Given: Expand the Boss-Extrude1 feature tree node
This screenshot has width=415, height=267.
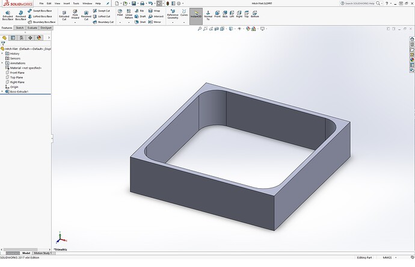Looking at the screenshot, I should pyautogui.click(x=2, y=91).
